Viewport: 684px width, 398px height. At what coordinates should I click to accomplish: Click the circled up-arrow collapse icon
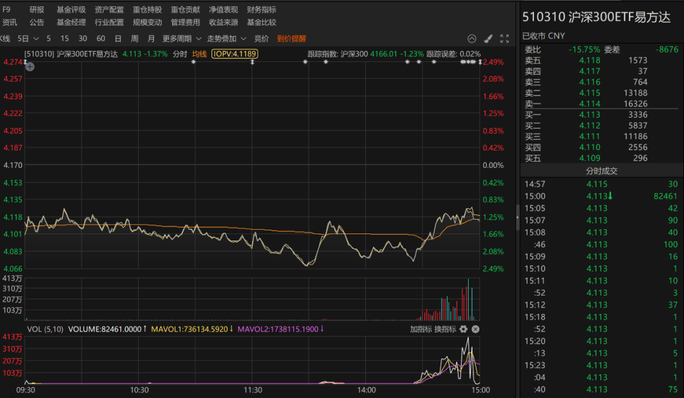pyautogui.click(x=472, y=39)
